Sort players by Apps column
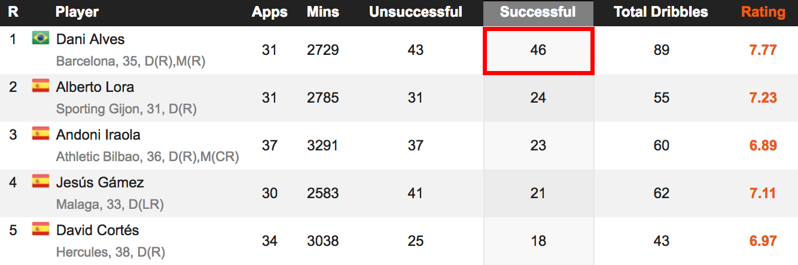Screen dimensions: 798x265 tap(270, 13)
